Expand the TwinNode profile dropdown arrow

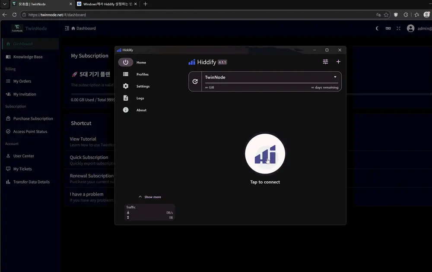tap(335, 77)
